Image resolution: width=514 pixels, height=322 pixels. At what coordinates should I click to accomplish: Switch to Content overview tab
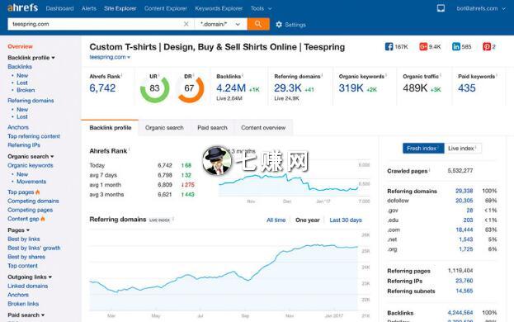(x=263, y=127)
